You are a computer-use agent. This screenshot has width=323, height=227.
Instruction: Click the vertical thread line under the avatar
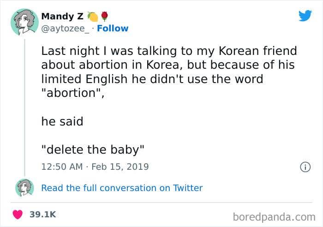tap(25, 107)
